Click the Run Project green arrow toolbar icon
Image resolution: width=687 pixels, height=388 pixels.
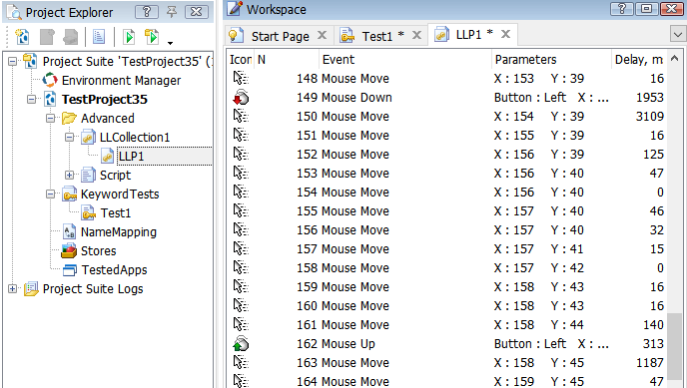click(129, 37)
